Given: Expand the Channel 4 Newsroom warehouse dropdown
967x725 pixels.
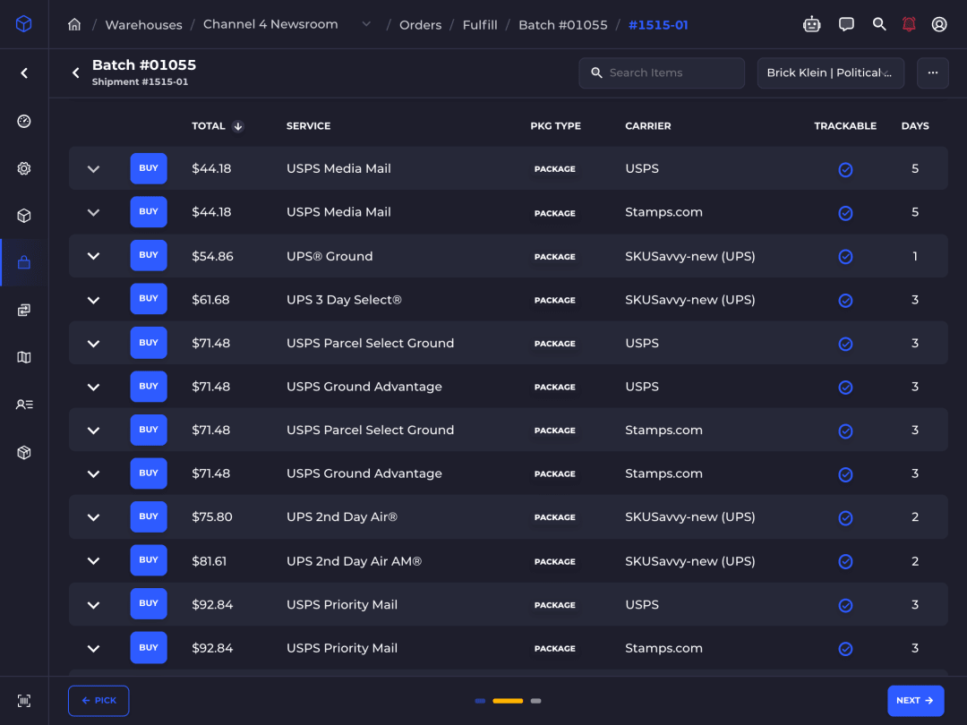Looking at the screenshot, I should [366, 24].
